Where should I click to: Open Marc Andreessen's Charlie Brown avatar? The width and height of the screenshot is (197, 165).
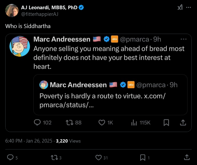click(x=20, y=46)
